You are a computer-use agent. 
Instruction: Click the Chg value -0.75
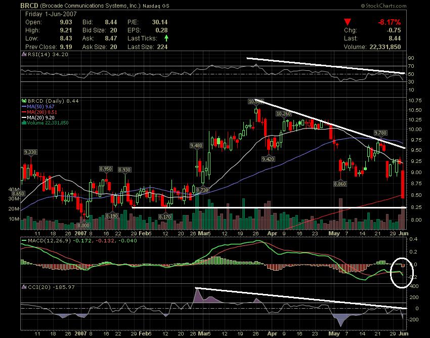tap(394, 30)
